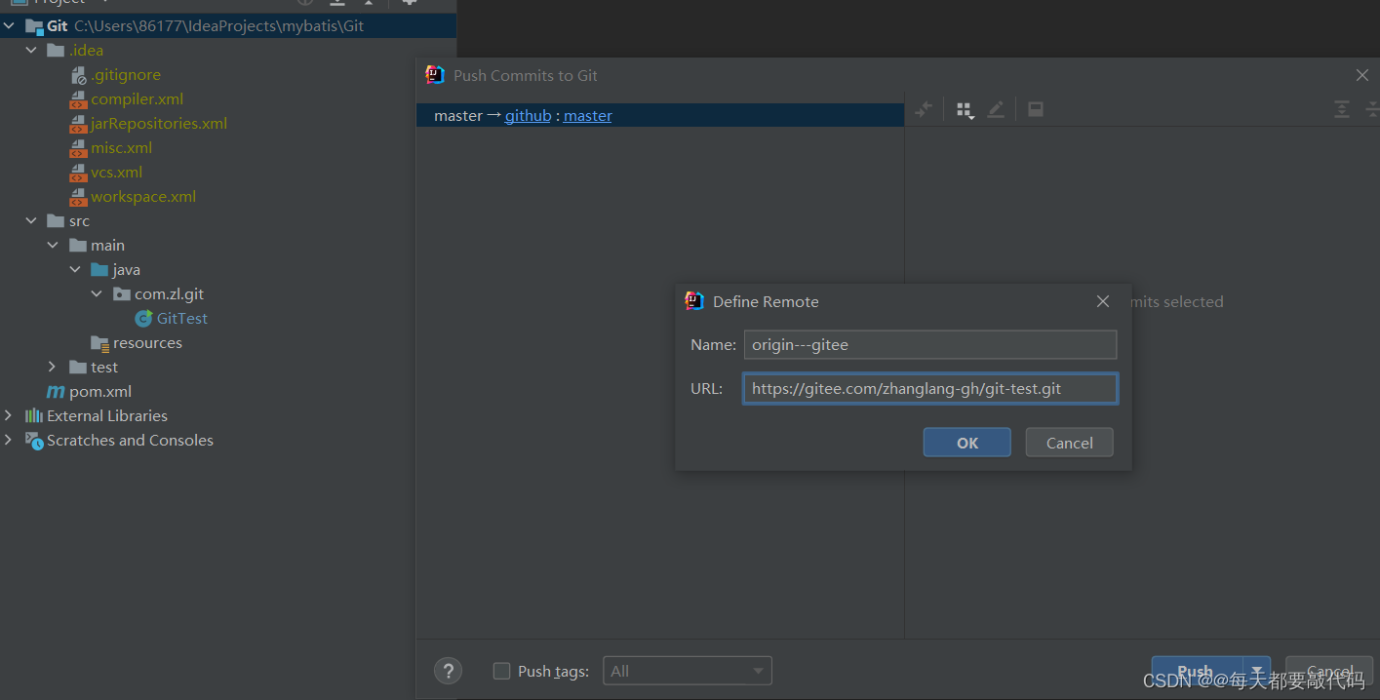Collapse the .idea folder chevron
This screenshot has width=1380, height=700.
point(31,51)
